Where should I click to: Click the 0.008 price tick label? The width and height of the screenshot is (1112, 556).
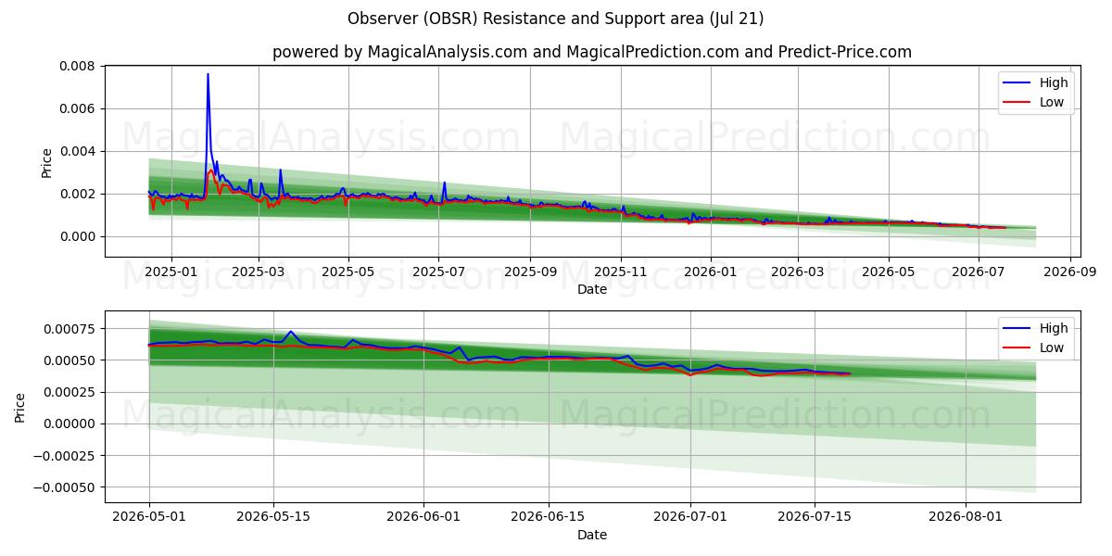[x=79, y=66]
